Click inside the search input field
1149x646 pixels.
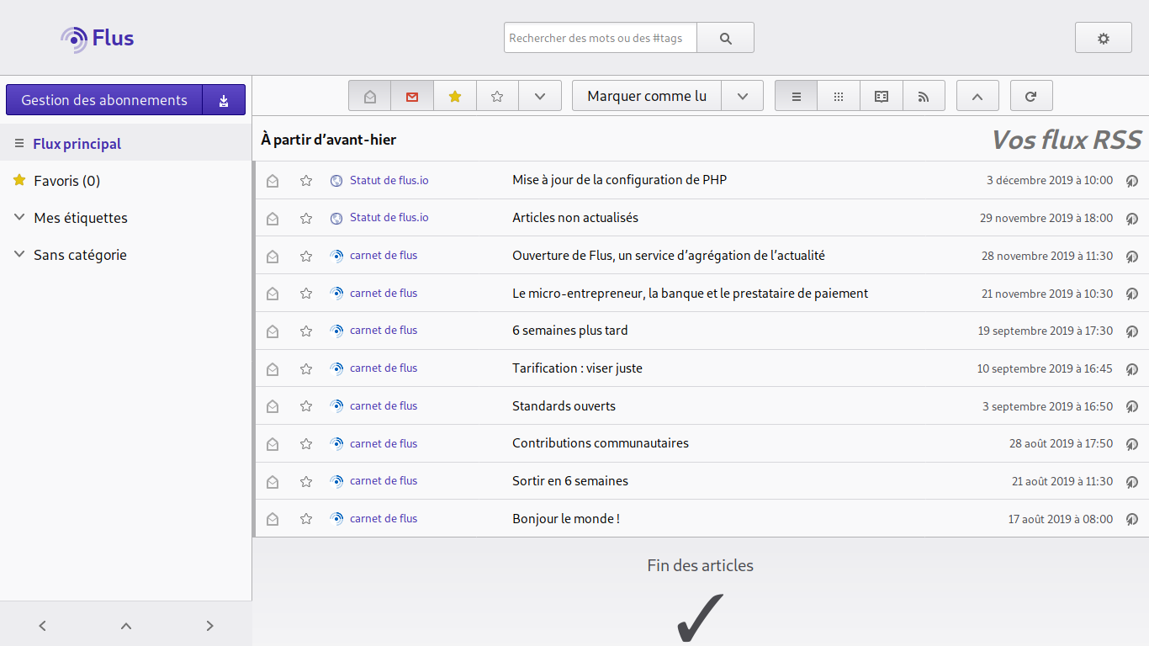[600, 37]
